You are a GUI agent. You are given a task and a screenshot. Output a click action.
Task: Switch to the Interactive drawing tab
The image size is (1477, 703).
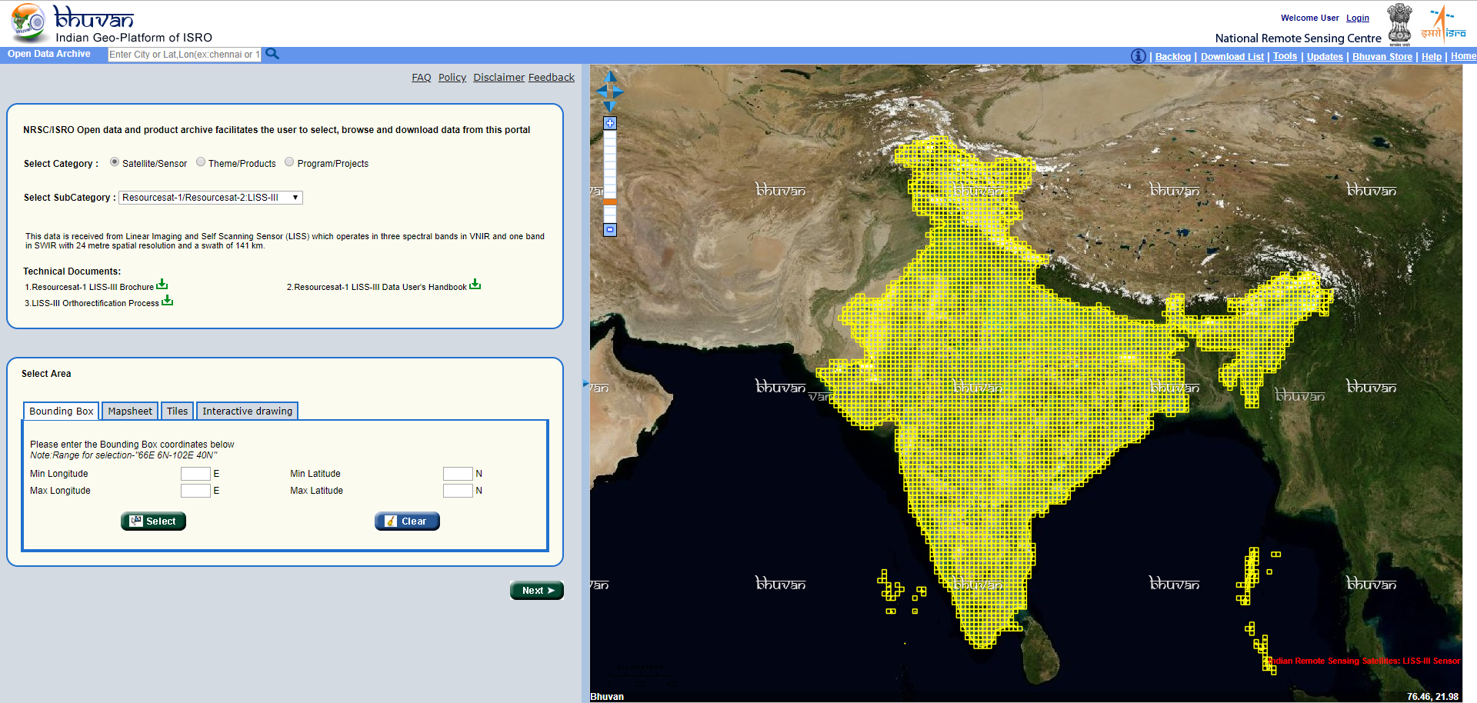(x=247, y=411)
